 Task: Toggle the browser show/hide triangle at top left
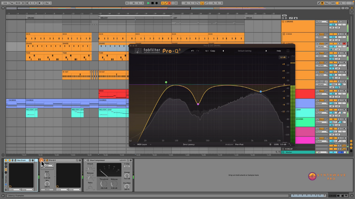3,8
